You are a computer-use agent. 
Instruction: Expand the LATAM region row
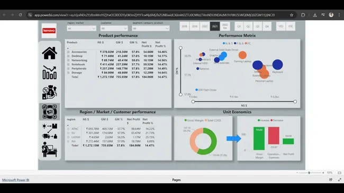pos(68,137)
